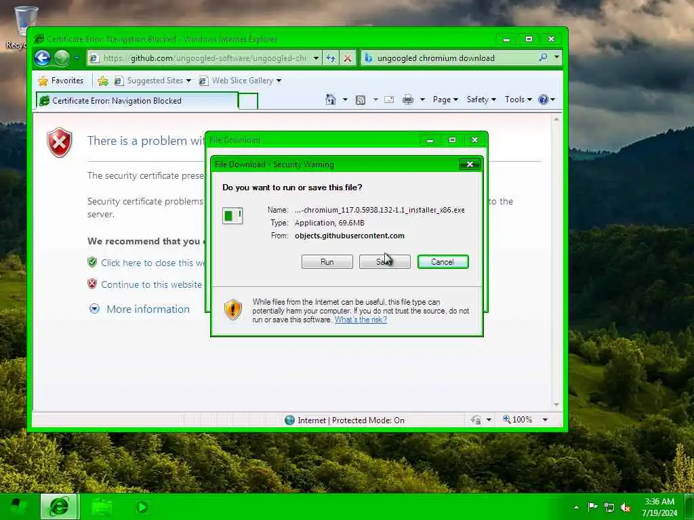Viewport: 694px width, 520px height.
Task: Click the Internet Explorer Forward button
Action: tap(62, 58)
